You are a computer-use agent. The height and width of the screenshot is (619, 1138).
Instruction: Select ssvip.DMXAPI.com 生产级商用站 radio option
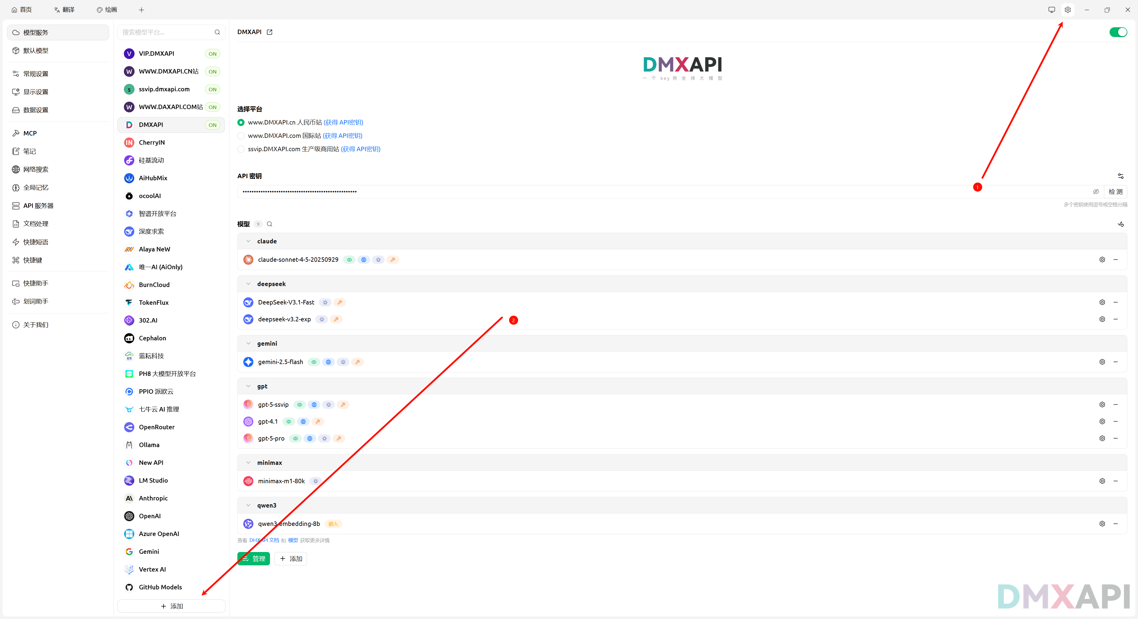pyautogui.click(x=241, y=149)
